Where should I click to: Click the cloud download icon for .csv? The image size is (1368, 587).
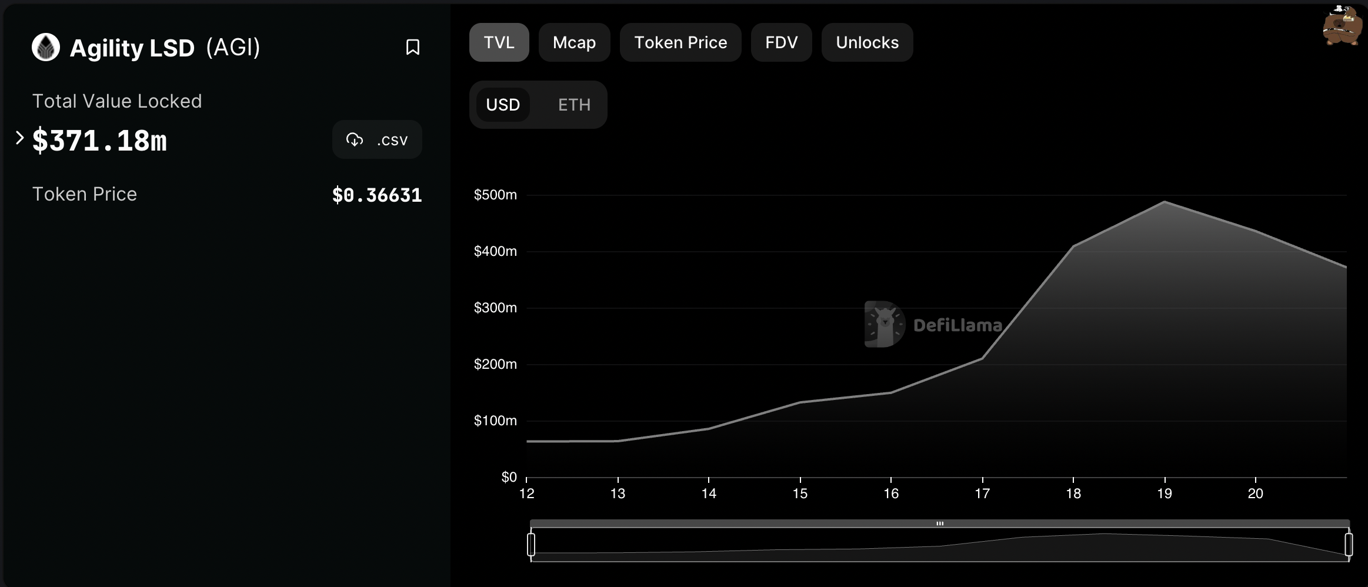tap(355, 139)
